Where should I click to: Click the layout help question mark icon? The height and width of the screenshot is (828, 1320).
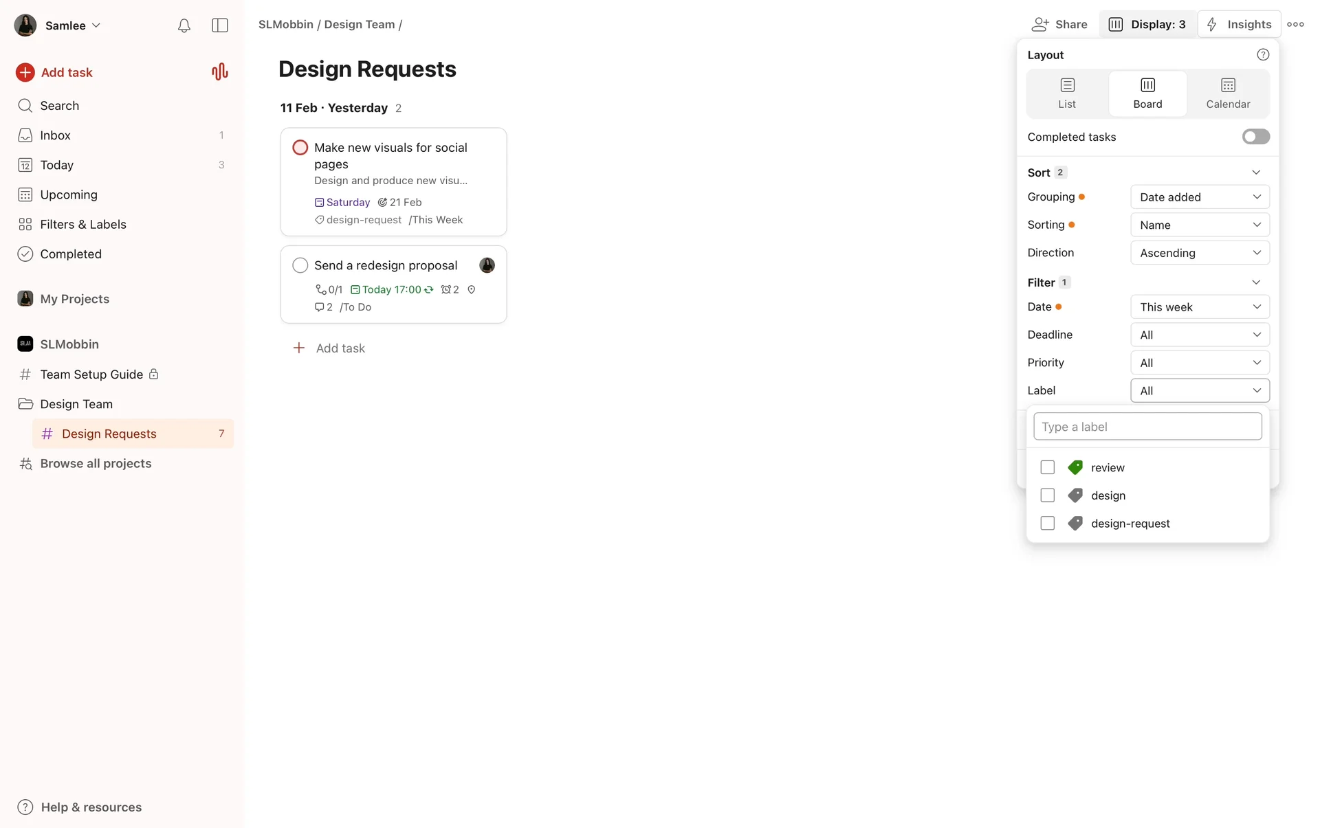(x=1263, y=55)
